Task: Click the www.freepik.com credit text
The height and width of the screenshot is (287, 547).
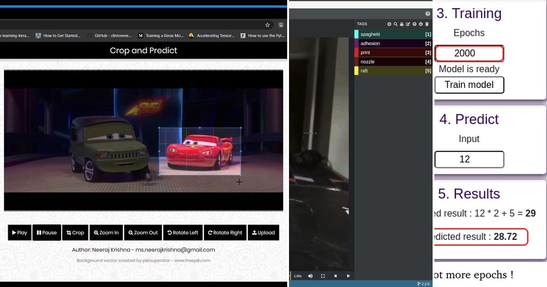Action: [x=192, y=261]
